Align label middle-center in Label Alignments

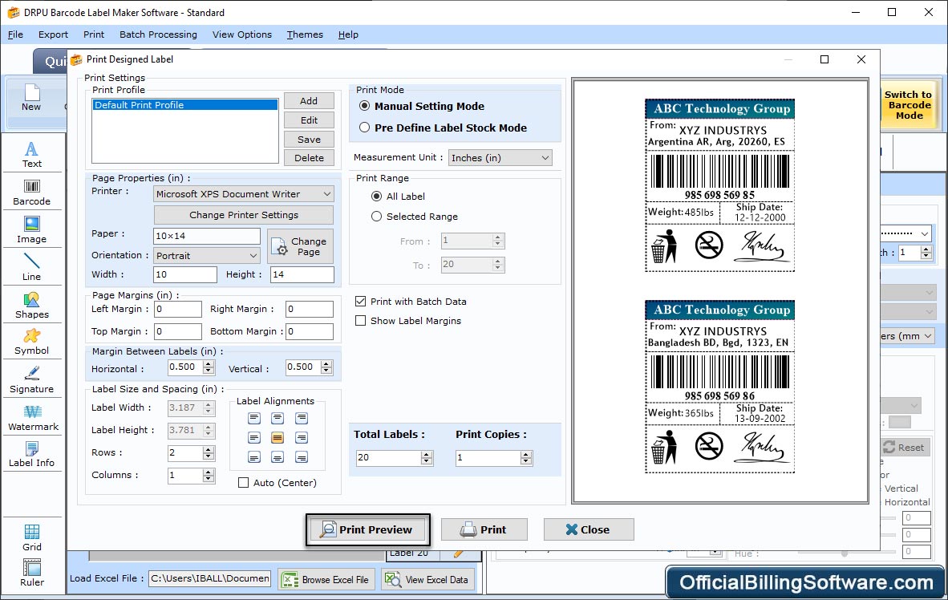[x=278, y=437]
